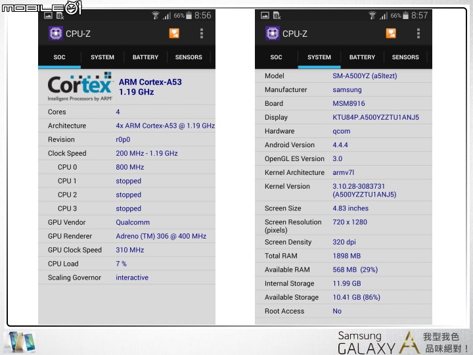The image size is (473, 355).
Task: Tap battery icon beside 8:56 clock
Action: click(x=189, y=15)
